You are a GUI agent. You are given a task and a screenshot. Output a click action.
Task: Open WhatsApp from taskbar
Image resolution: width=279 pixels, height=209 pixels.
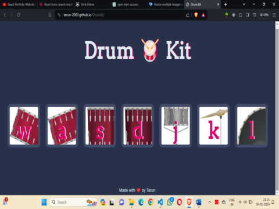pos(170,202)
